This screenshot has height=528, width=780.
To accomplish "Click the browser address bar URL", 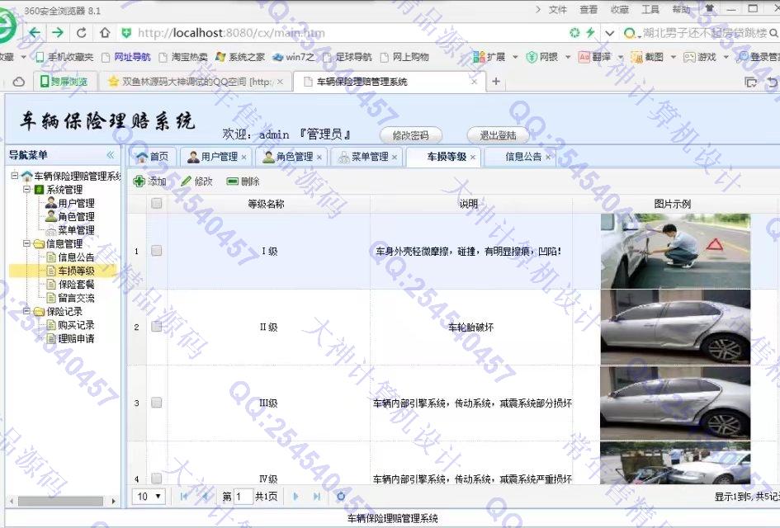I will [x=232, y=33].
